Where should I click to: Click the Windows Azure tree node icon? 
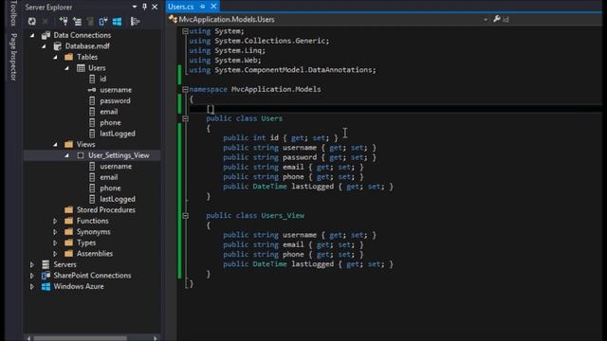[46, 286]
